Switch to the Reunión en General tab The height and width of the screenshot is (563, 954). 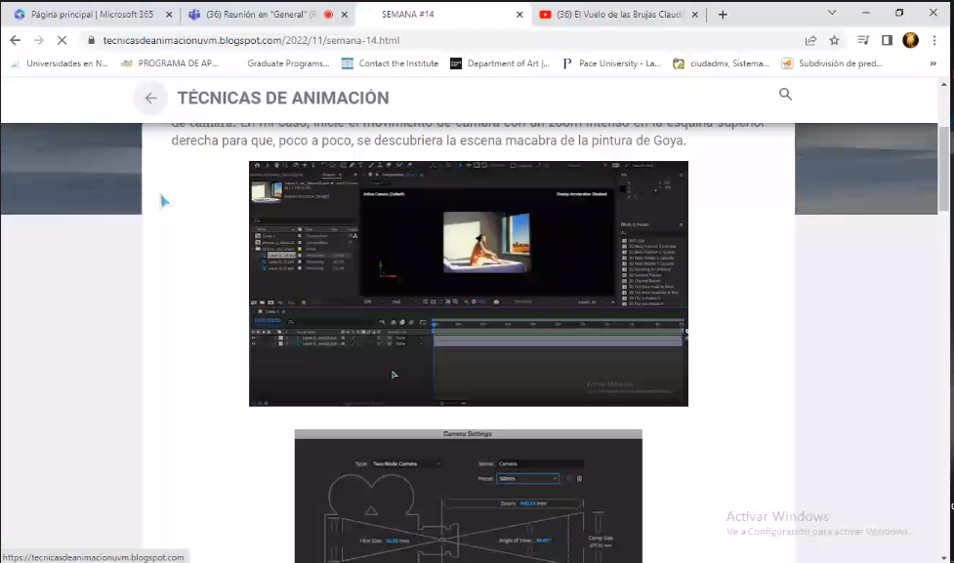point(262,14)
